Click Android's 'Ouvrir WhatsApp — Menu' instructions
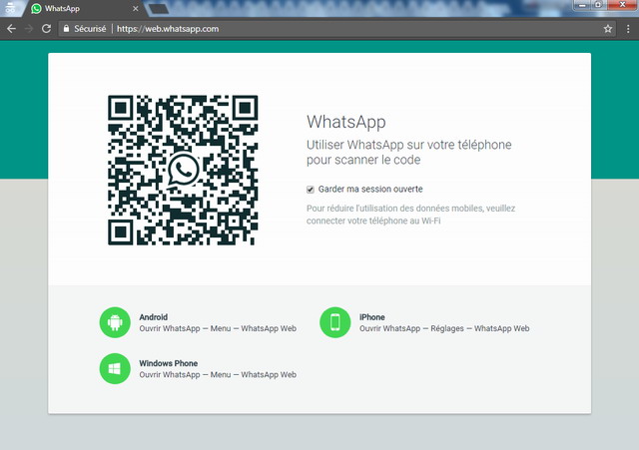 pyautogui.click(x=218, y=328)
